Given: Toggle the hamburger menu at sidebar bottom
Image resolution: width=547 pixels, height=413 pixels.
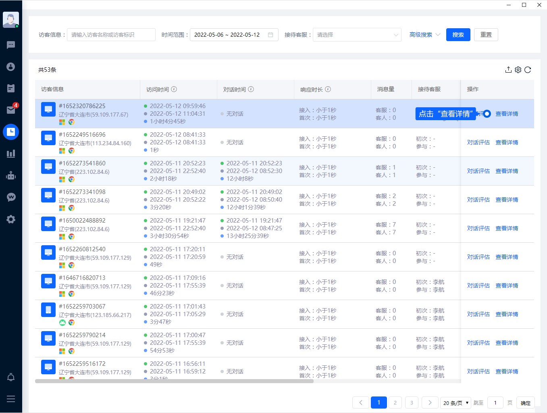Looking at the screenshot, I should [x=11, y=399].
